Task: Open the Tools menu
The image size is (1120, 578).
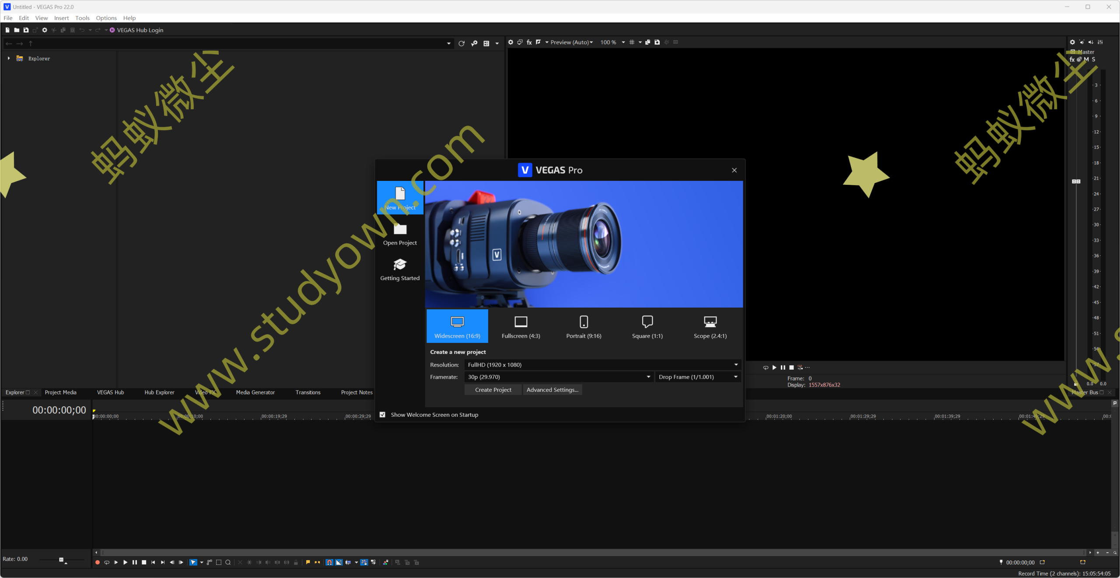Action: coord(82,18)
